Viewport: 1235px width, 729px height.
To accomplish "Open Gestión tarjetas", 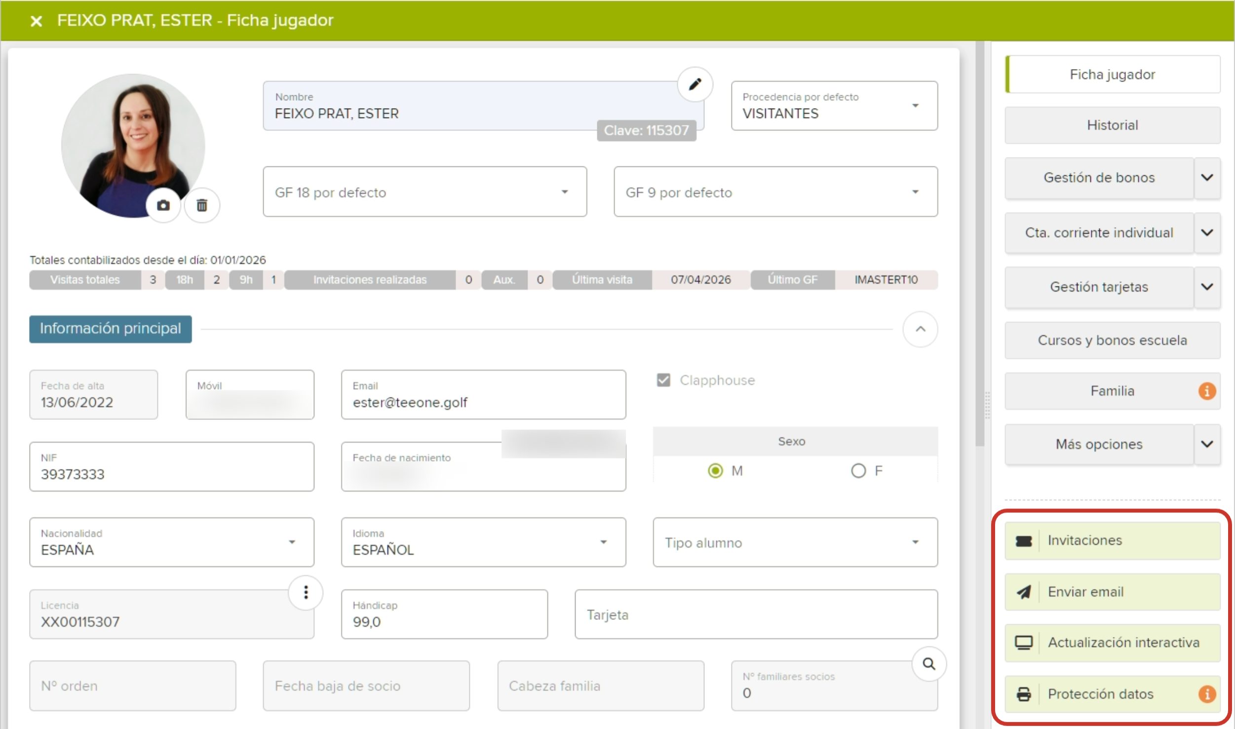I will click(1099, 287).
